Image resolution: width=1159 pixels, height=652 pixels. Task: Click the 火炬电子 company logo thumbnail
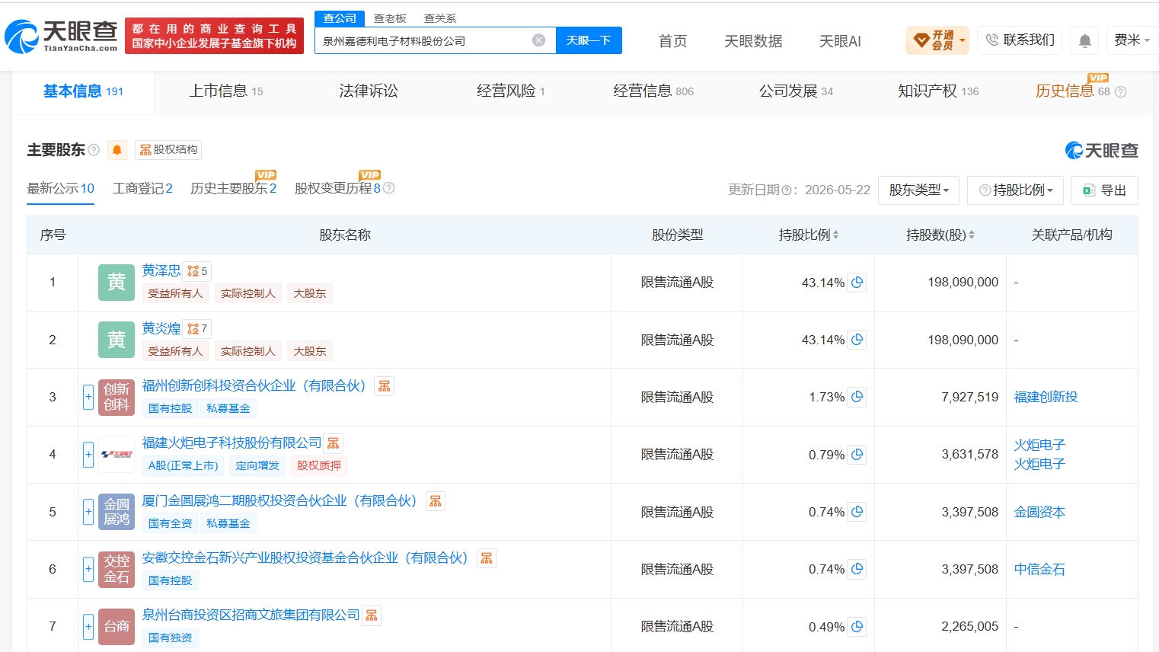click(x=117, y=455)
